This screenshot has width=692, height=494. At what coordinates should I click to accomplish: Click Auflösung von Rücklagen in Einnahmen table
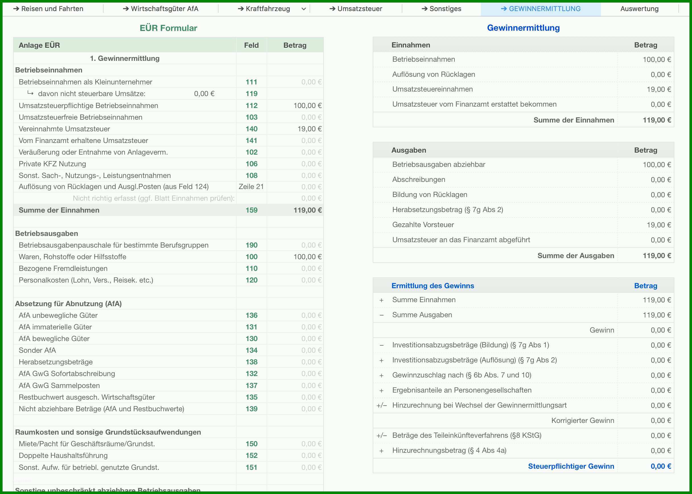434,74
